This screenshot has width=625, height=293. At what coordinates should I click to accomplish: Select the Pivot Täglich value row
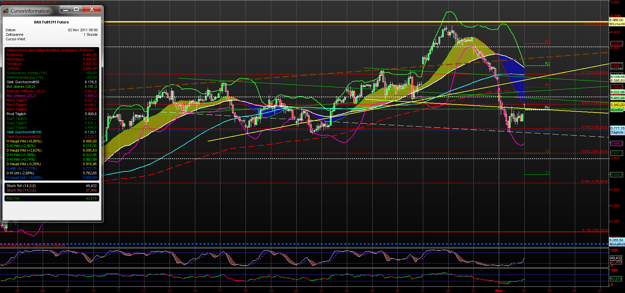16,114
